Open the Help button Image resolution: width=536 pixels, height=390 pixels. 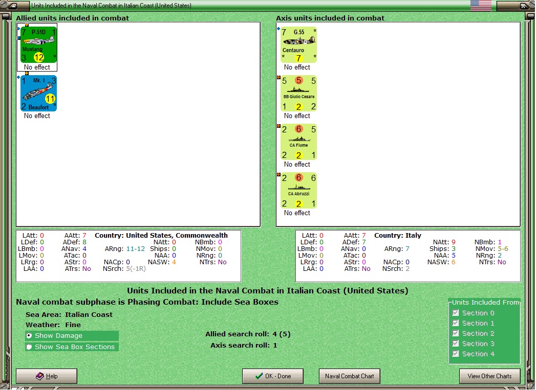point(47,376)
